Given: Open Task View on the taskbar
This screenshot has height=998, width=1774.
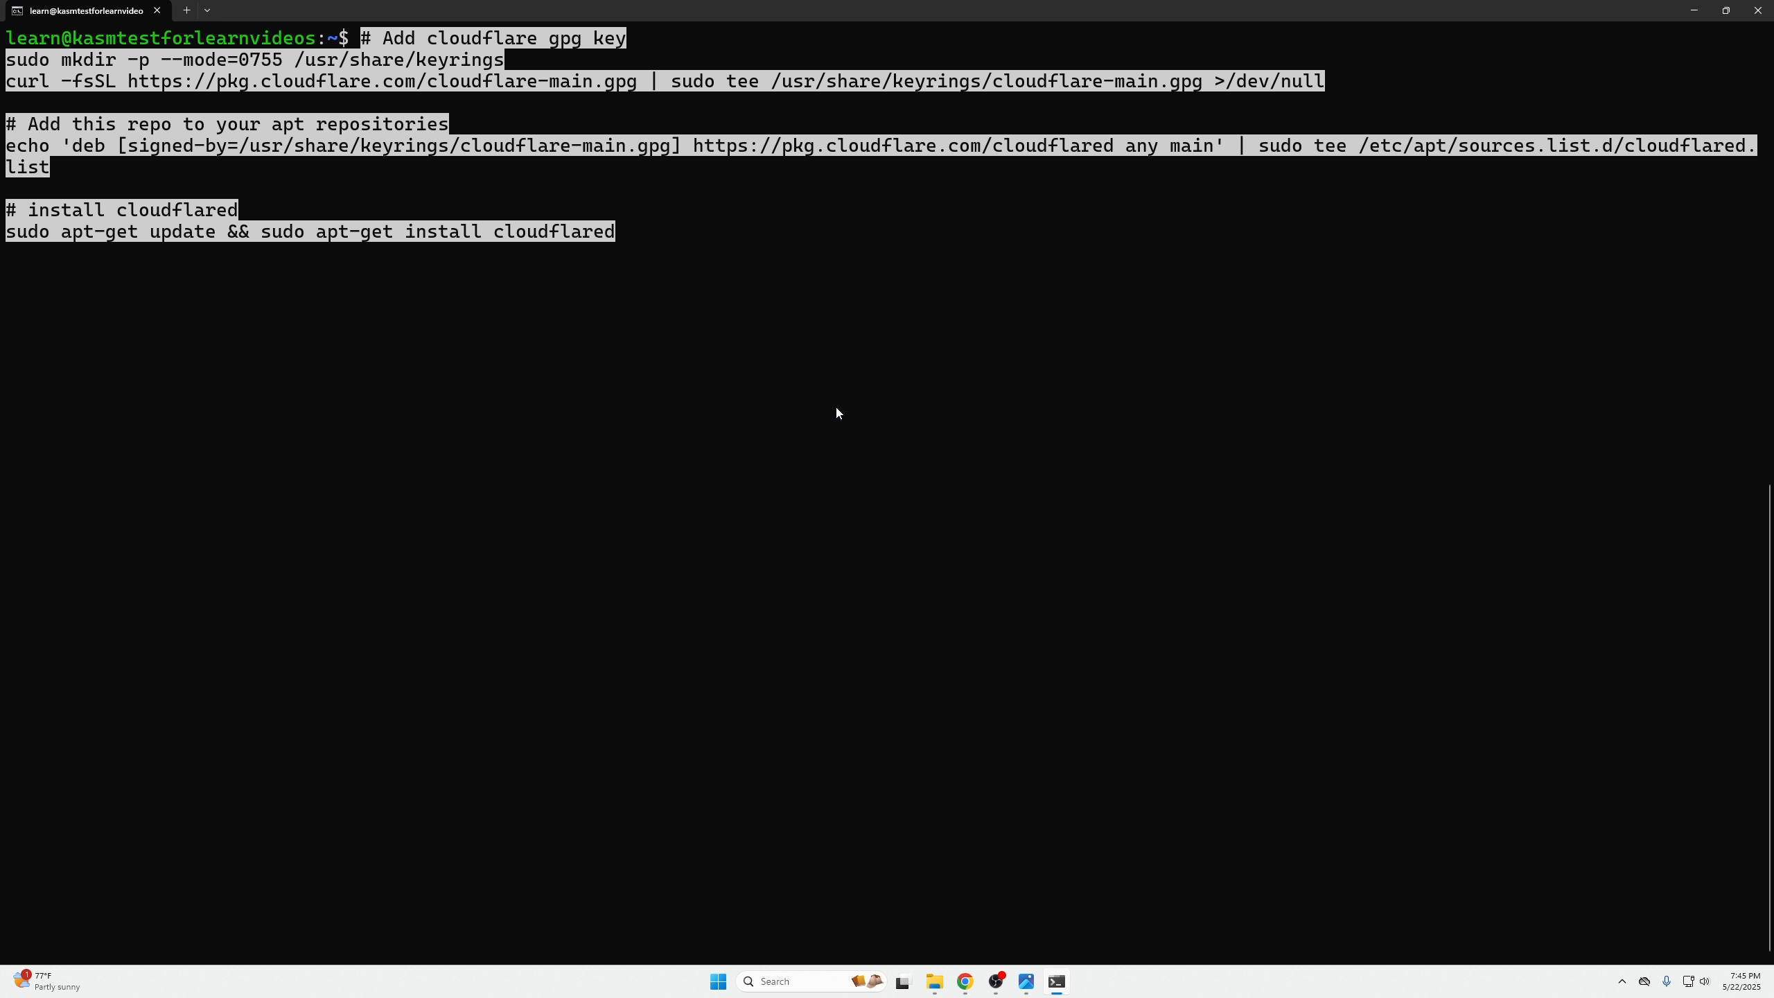Looking at the screenshot, I should pos(902,981).
